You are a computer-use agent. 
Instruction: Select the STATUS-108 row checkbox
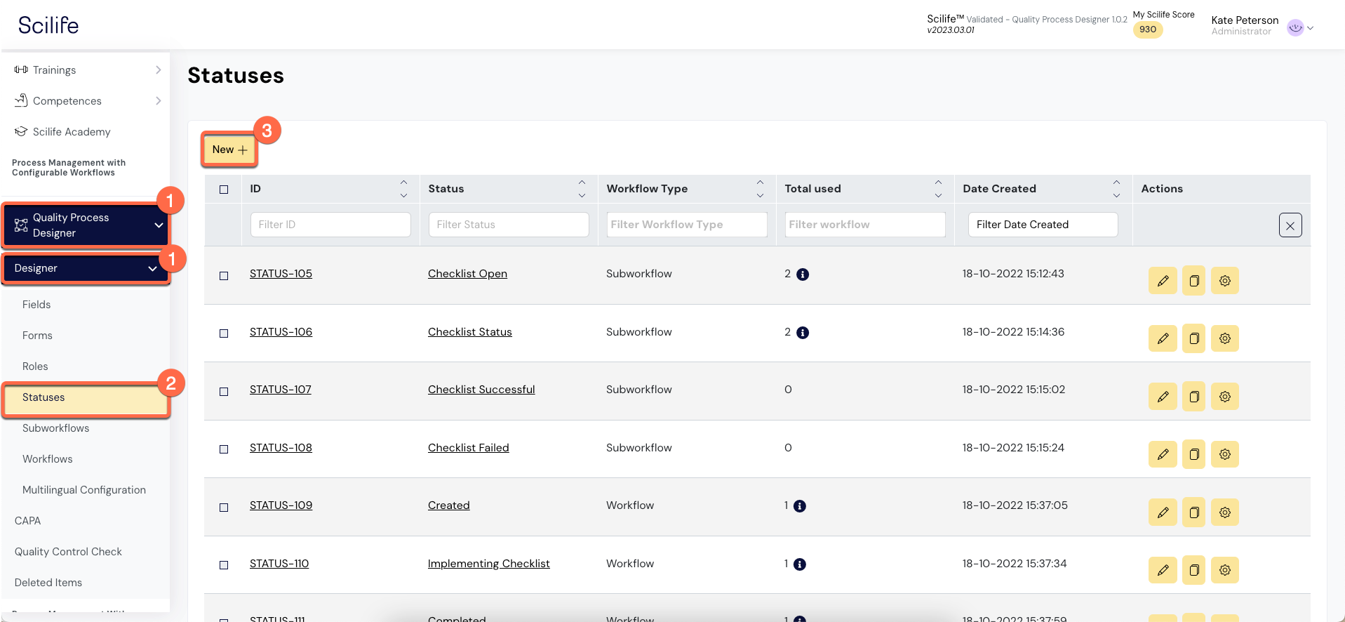pyautogui.click(x=224, y=449)
